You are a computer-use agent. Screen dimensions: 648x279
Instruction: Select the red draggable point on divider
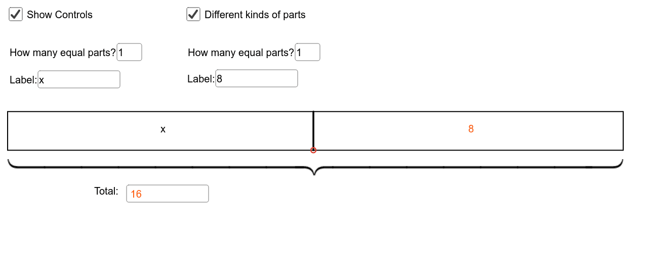[x=313, y=150]
